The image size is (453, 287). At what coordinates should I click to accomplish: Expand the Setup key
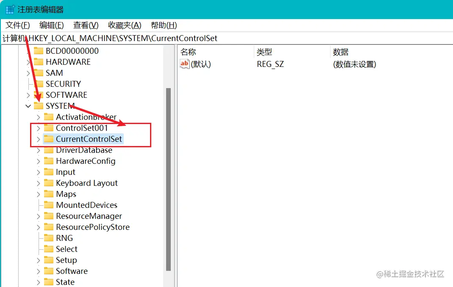click(39, 260)
